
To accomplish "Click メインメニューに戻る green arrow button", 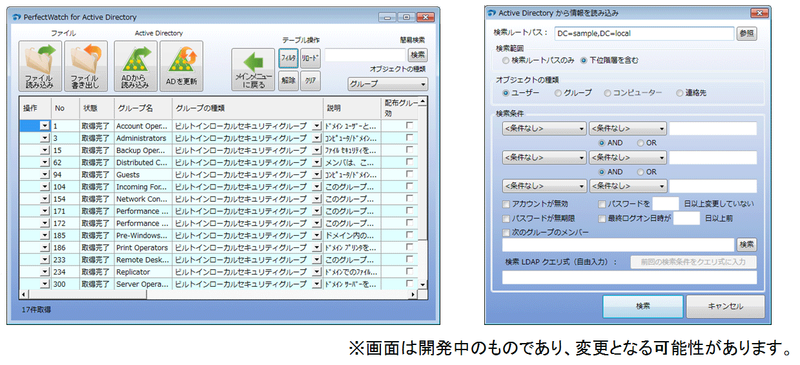I will point(253,70).
